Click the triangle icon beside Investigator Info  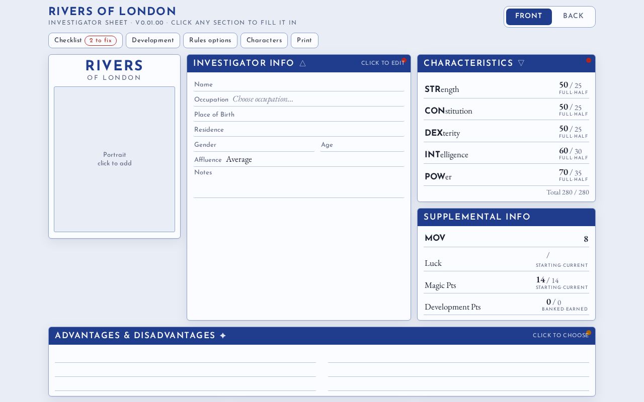[x=302, y=63]
